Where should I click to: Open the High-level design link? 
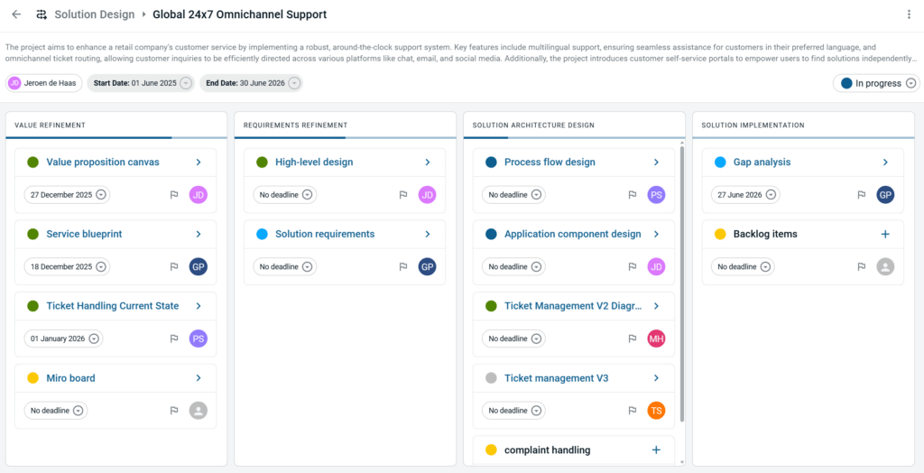click(x=314, y=162)
